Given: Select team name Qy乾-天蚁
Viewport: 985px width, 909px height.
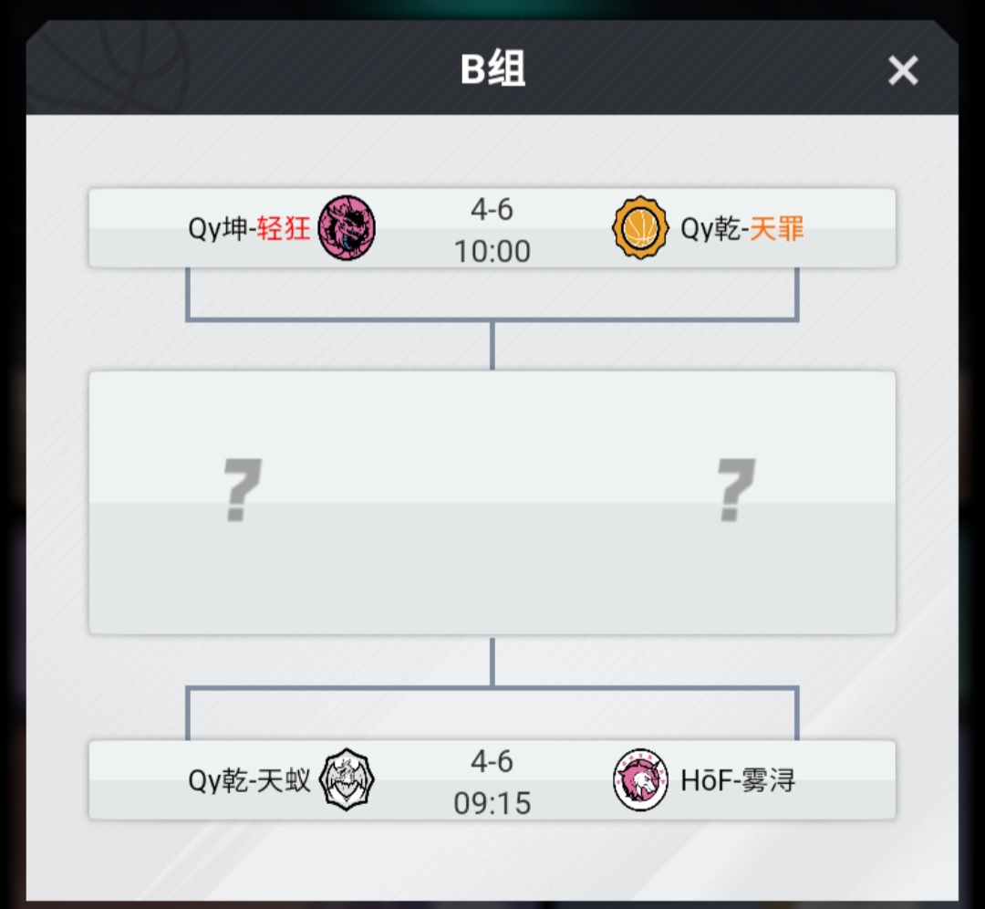Looking at the screenshot, I should coord(249,780).
